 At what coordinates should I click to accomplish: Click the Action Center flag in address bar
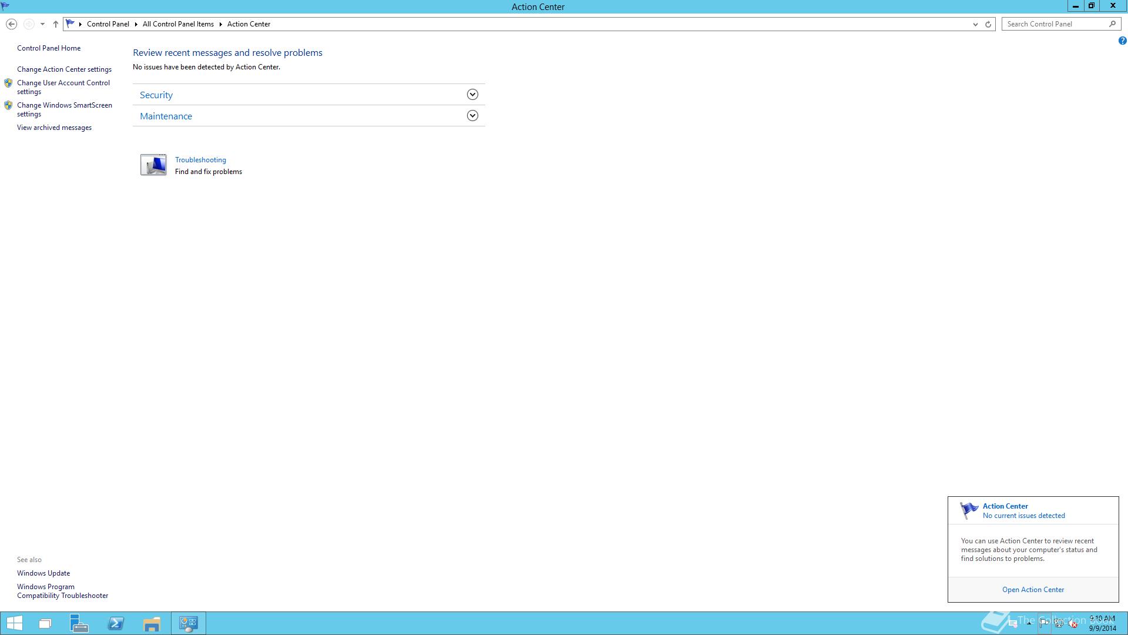[70, 24]
